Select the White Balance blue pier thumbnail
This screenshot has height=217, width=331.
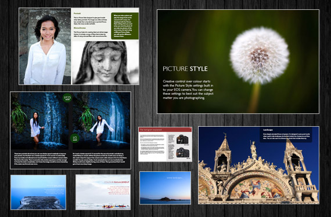click(38, 192)
